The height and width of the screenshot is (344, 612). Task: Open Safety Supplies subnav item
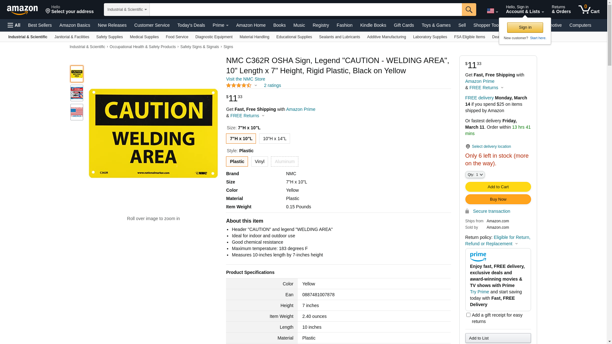109,37
